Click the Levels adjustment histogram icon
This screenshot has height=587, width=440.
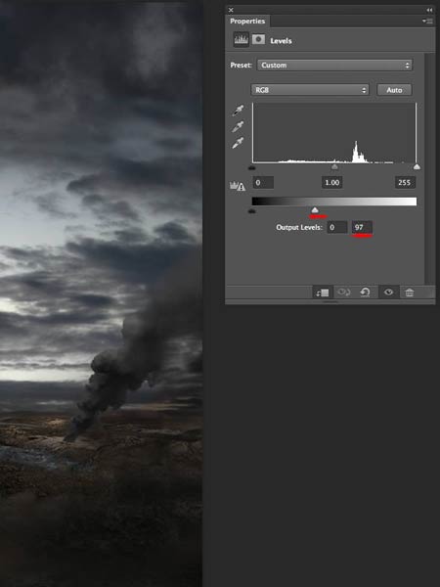[241, 40]
